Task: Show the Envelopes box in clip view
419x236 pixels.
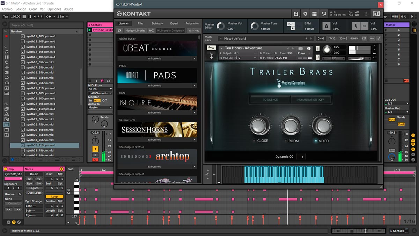Action: point(19,222)
